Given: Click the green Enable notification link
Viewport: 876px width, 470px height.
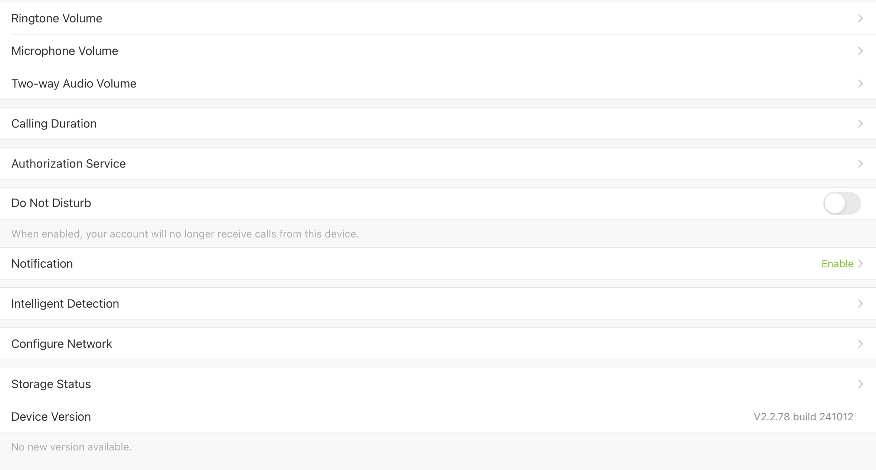Looking at the screenshot, I should (837, 264).
